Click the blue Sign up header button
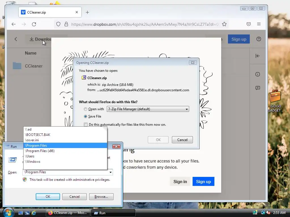290x217 pixels. pyautogui.click(x=238, y=39)
